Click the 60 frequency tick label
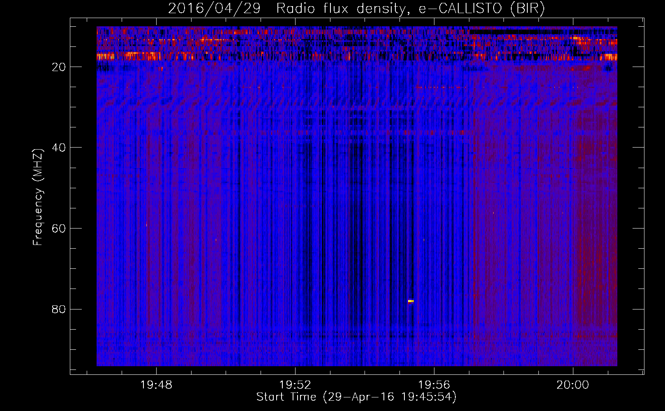This screenshot has height=411, width=665. tap(59, 229)
